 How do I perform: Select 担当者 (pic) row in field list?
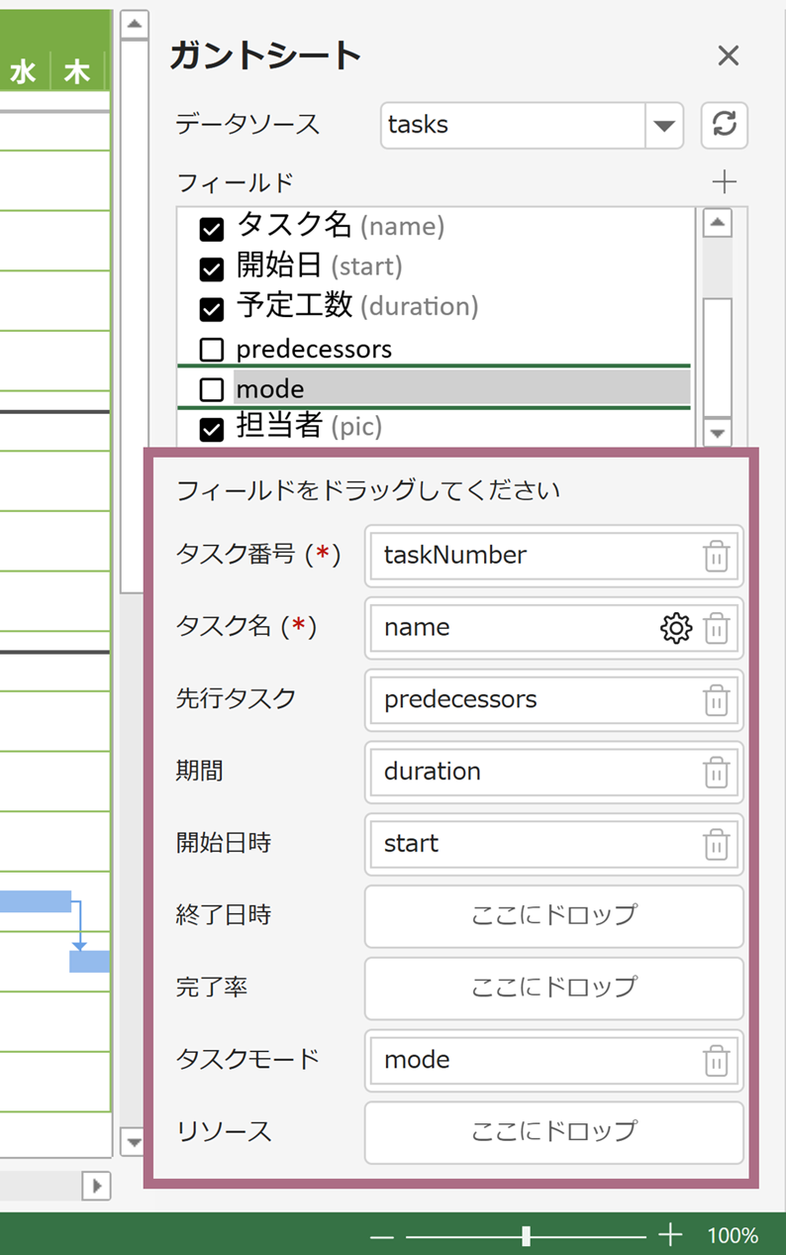(x=436, y=427)
